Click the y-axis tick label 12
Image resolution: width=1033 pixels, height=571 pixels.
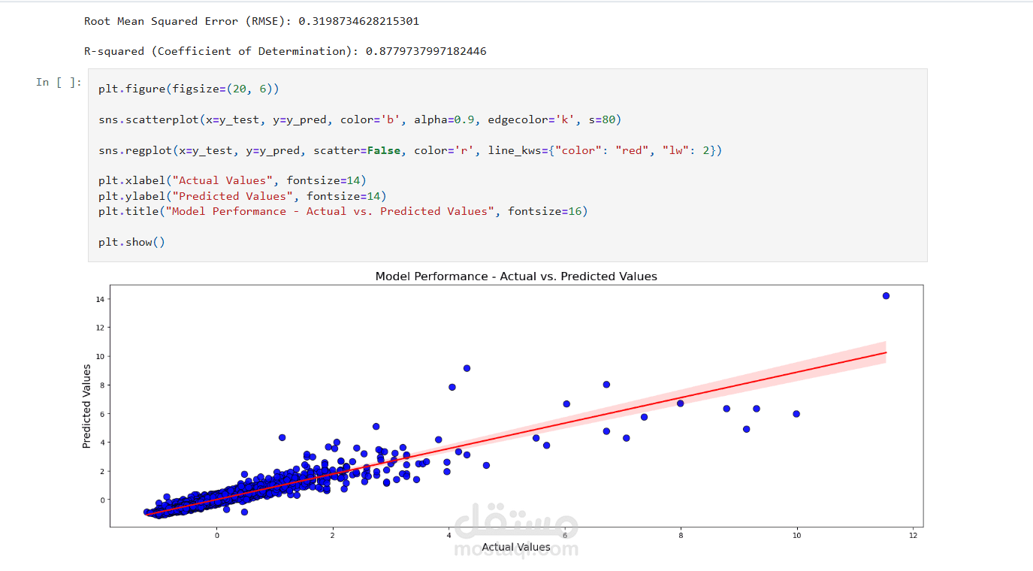click(101, 328)
